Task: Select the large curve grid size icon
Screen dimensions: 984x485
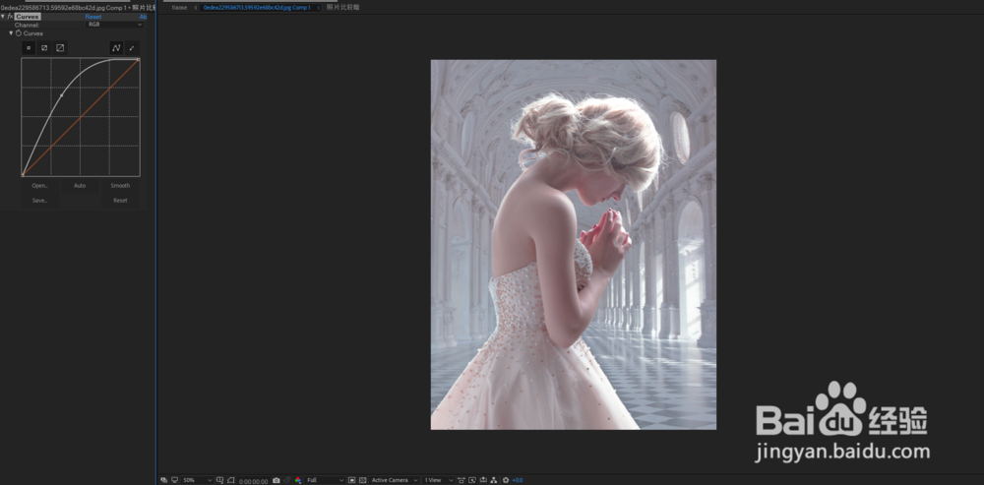Action: click(60, 47)
